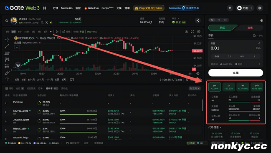This screenshot has height=153, width=271.
Task: Open the search icon in top bar
Action: [x=230, y=8]
